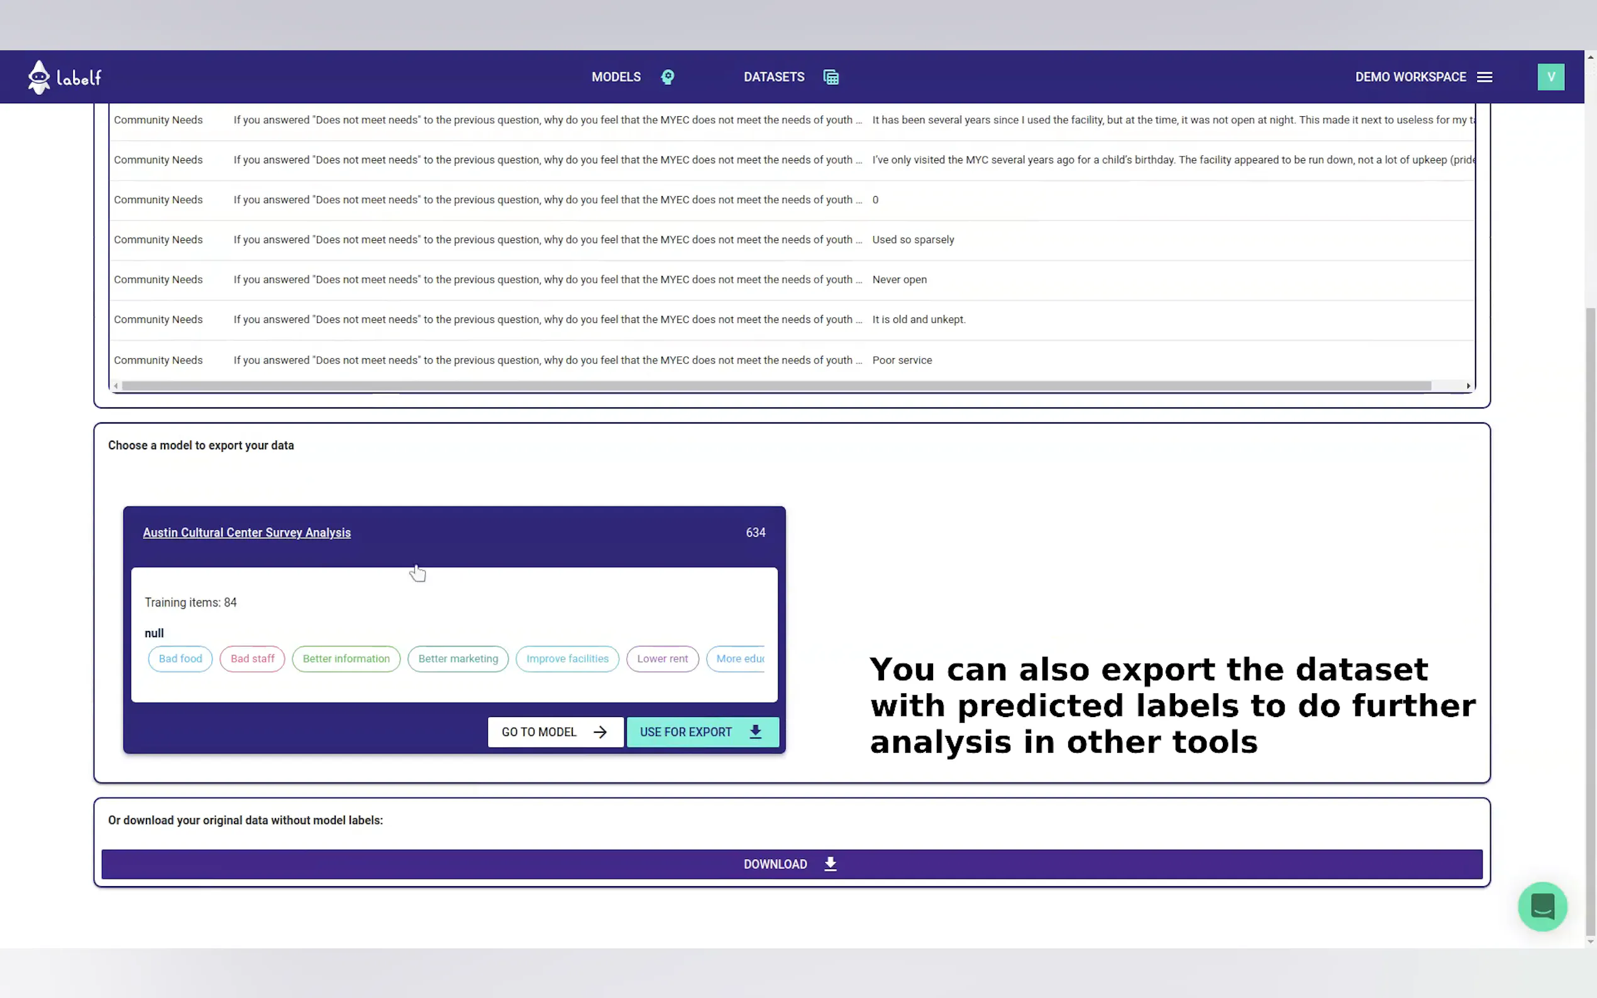The width and height of the screenshot is (1597, 998).
Task: Click the table's horizontal scrollbar left arrow
Action: click(116, 386)
